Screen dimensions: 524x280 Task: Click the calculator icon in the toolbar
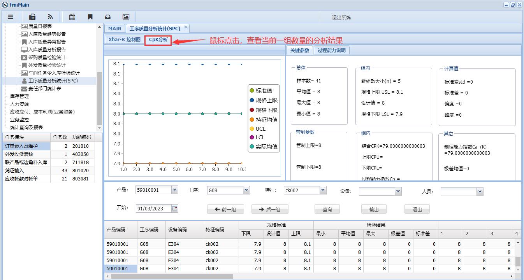pos(33,17)
